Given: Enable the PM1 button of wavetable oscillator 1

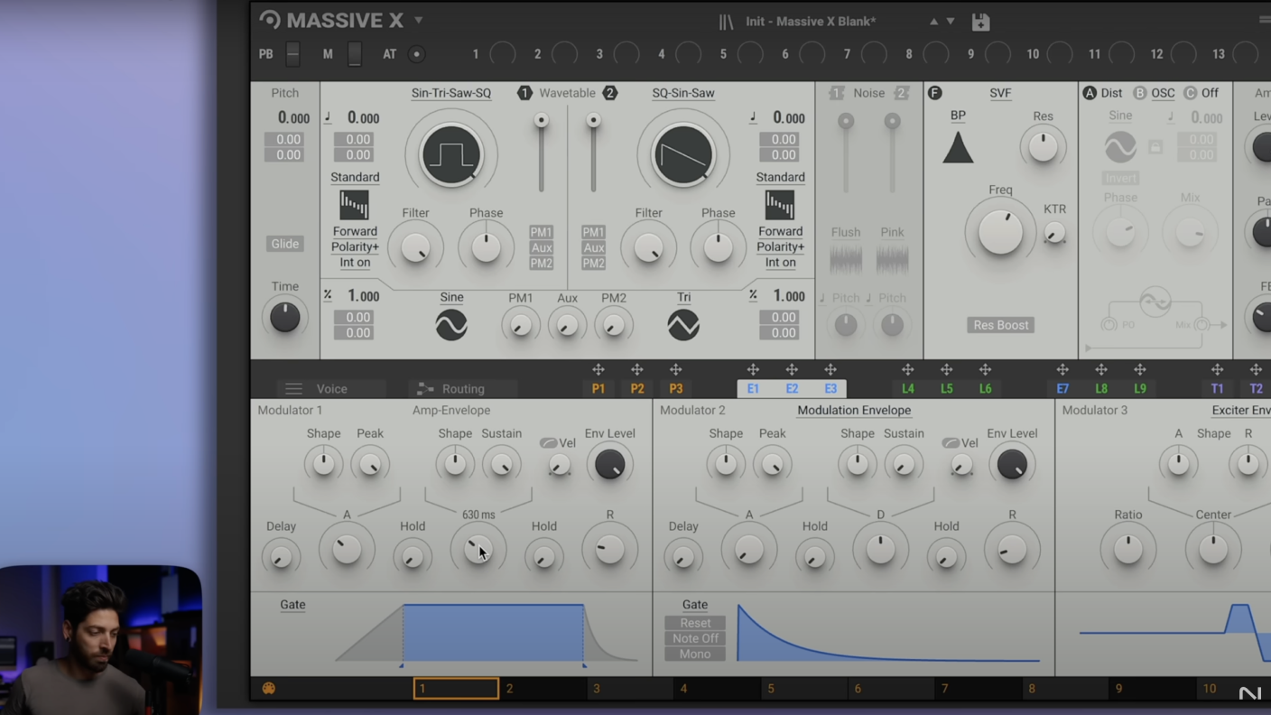Looking at the screenshot, I should (541, 232).
